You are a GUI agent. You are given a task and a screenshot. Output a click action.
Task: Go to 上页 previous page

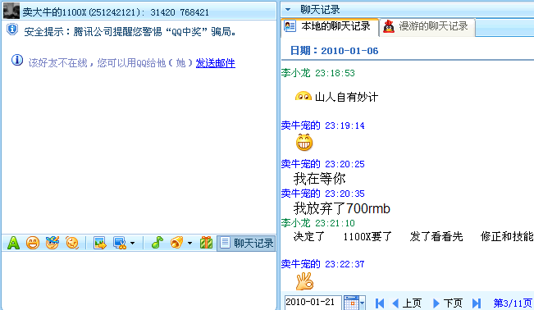pyautogui.click(x=407, y=303)
